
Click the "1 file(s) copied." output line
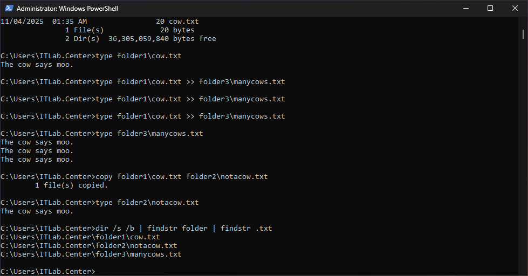[x=71, y=185]
